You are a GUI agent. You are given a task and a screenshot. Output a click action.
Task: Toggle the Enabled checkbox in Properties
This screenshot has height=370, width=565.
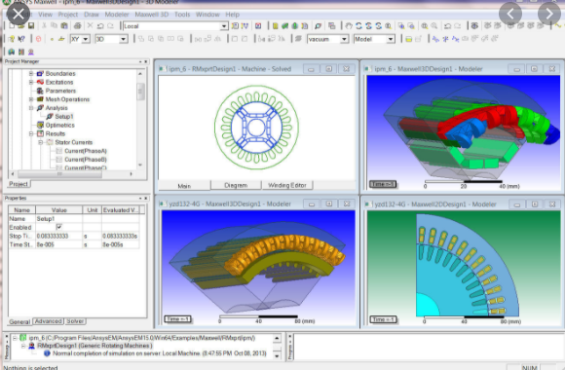coord(59,227)
